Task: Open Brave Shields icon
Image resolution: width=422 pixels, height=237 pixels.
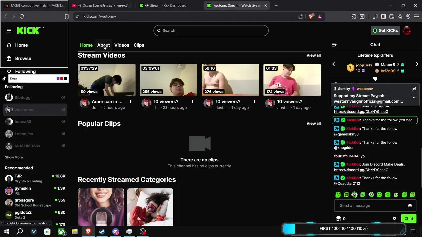Action: [311, 16]
